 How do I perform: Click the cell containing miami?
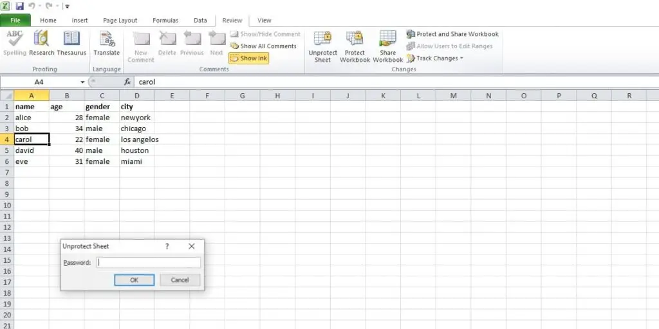pyautogui.click(x=137, y=161)
